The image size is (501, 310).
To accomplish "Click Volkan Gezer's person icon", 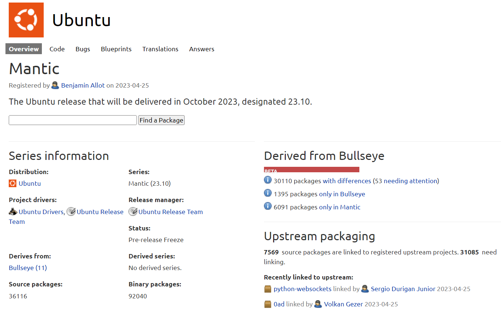I will pyautogui.click(x=318, y=304).
